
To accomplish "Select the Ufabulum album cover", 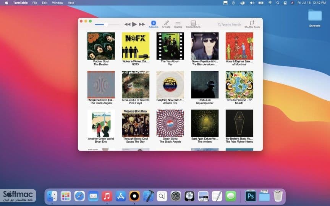I will click(205, 85).
